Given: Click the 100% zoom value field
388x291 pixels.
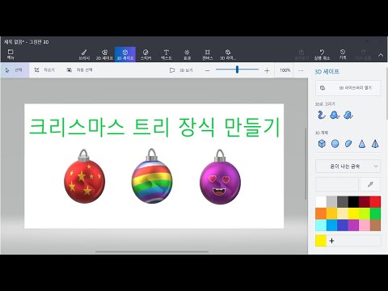Looking at the screenshot, I should 285,70.
